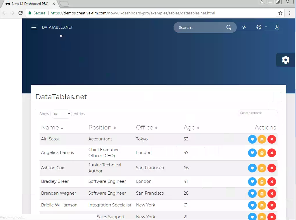This screenshot has width=296, height=220.
Task: Like the Bradley Greer row
Action: (x=252, y=182)
